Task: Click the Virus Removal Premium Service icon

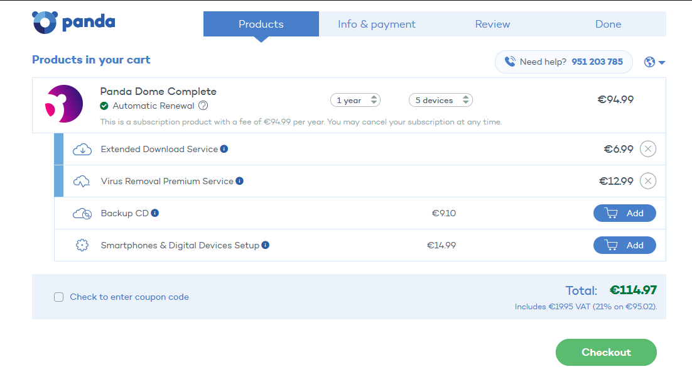Action: pyautogui.click(x=82, y=181)
